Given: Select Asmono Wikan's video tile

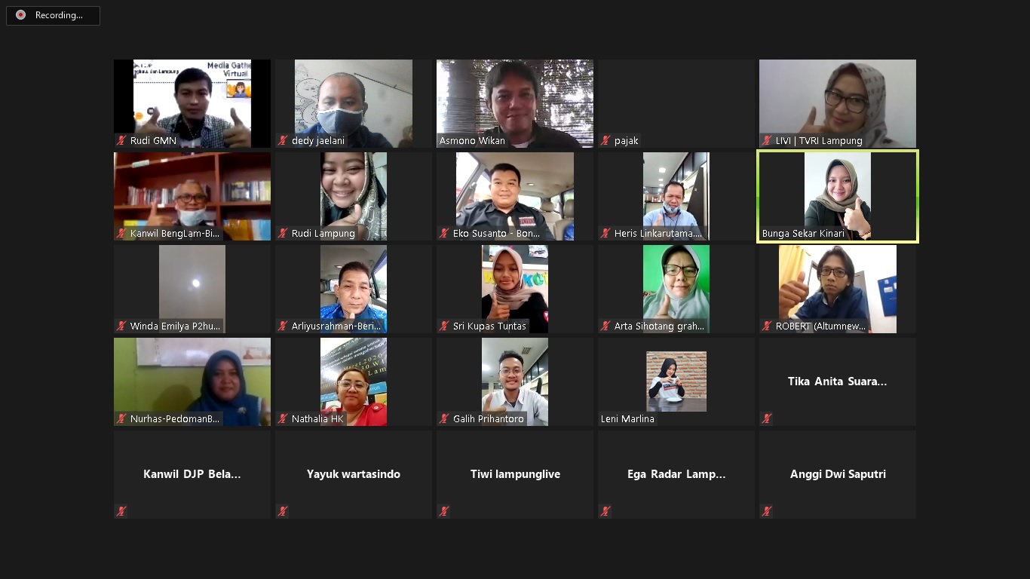Looking at the screenshot, I should point(514,102).
